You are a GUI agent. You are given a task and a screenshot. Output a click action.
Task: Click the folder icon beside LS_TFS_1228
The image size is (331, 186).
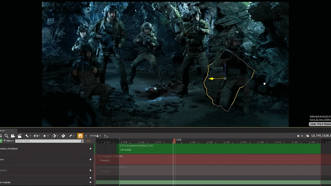(308, 136)
